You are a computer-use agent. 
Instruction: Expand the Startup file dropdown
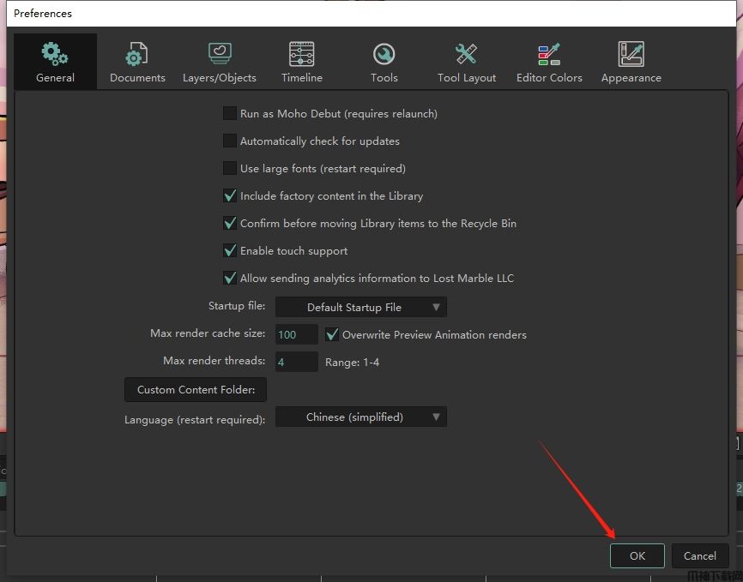pyautogui.click(x=360, y=307)
